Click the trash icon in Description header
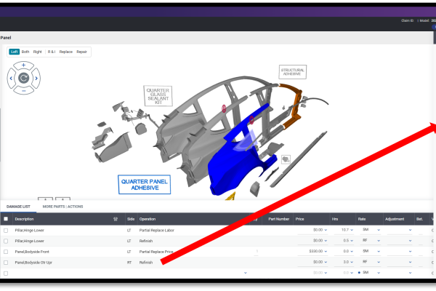The height and width of the screenshot is (291, 436). point(116,218)
